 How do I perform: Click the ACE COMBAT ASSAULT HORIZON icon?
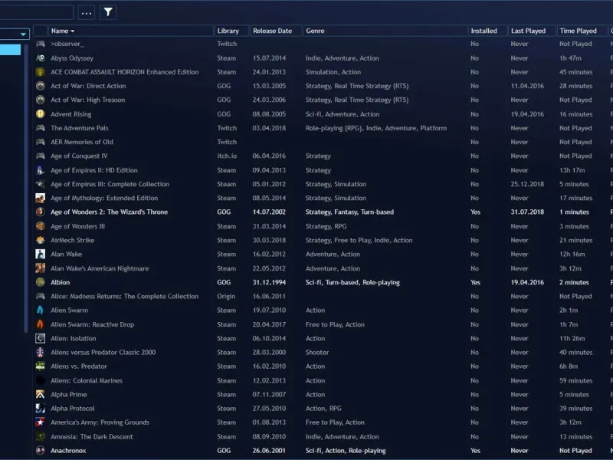pyautogui.click(x=41, y=72)
